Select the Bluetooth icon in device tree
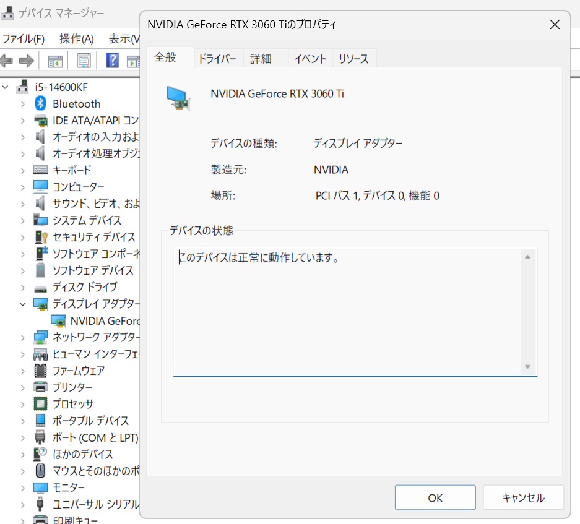580x524 pixels. 40,103
